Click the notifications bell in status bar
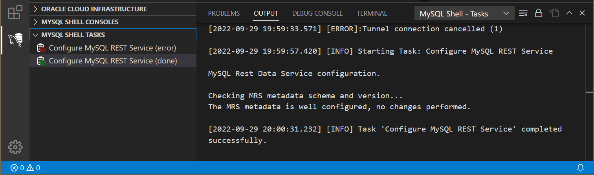This screenshot has width=594, height=175. click(x=580, y=168)
